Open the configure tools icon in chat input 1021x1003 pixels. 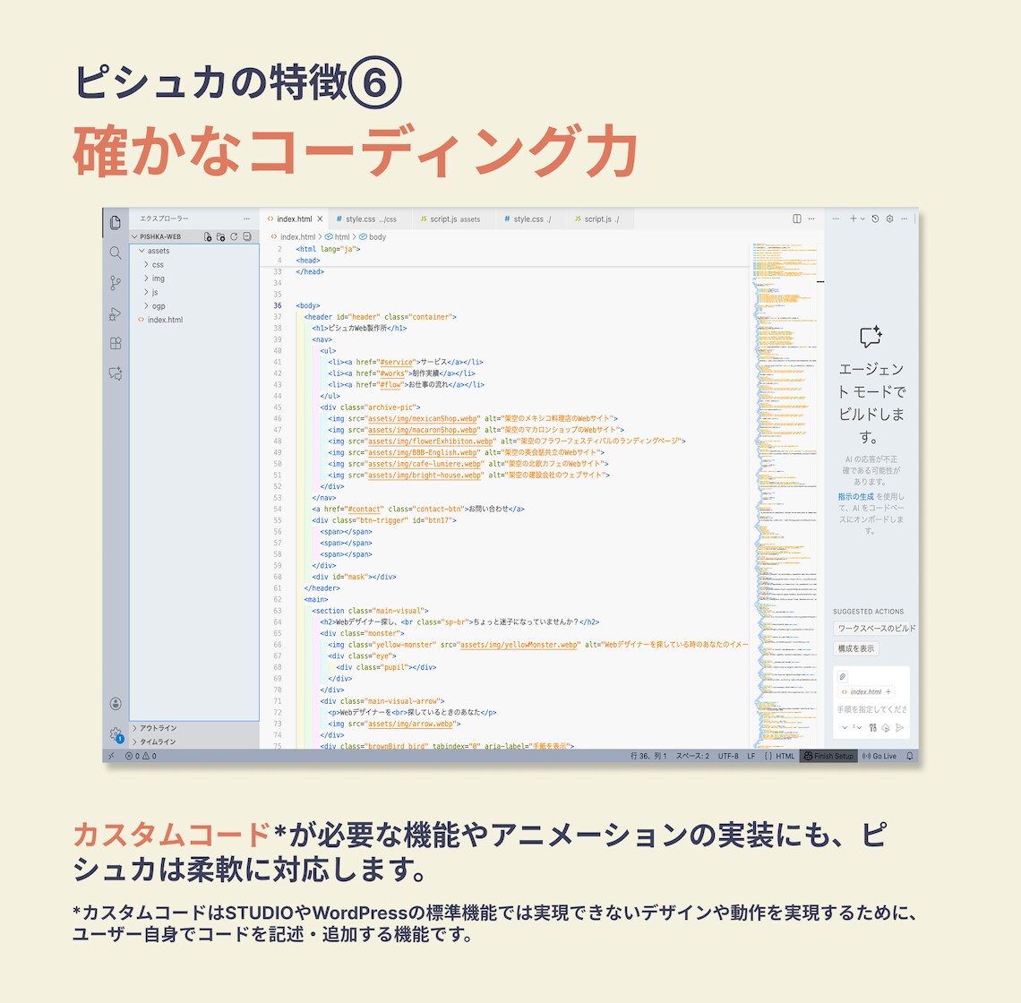[872, 727]
